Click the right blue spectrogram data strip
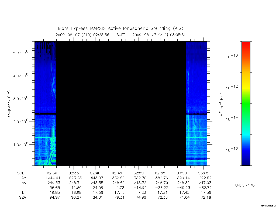This screenshot has height=207, width=276. point(196,103)
